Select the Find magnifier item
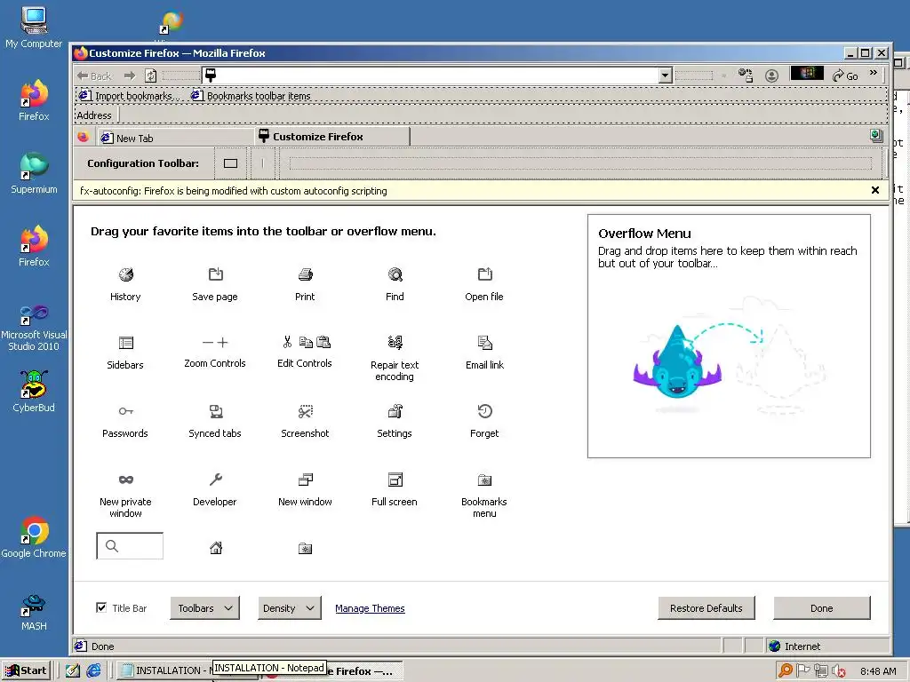Screen dimensions: 910x682 pos(395,284)
